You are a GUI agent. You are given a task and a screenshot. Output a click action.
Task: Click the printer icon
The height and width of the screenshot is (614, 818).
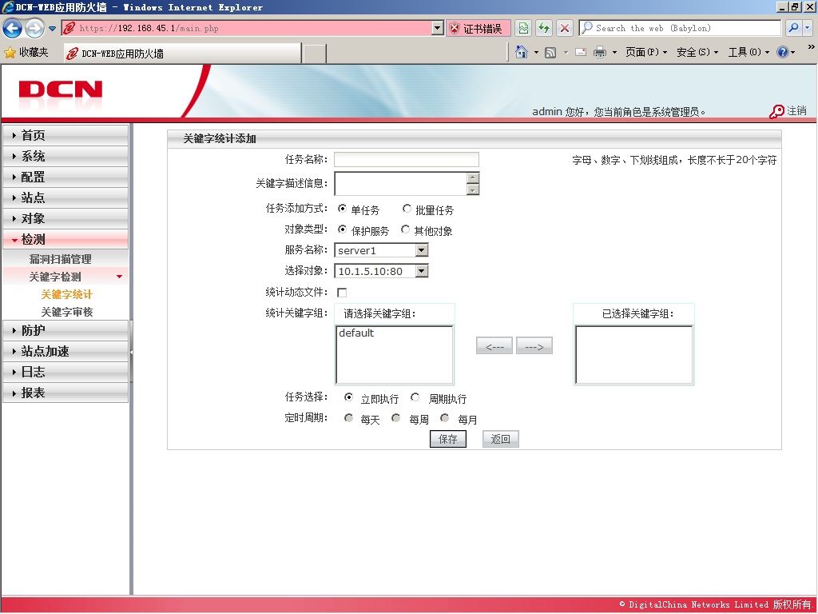pos(600,52)
